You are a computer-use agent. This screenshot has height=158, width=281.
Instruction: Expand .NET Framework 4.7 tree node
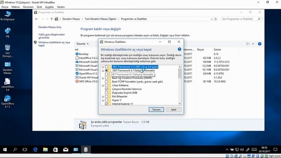(x=103, y=71)
